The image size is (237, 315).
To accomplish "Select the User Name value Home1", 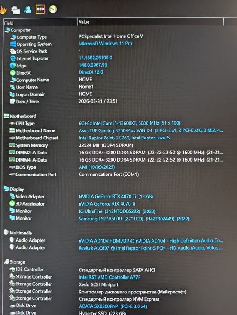I will click(x=86, y=86).
